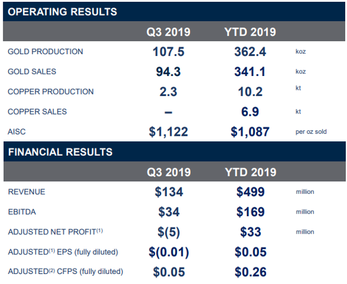Click the AISC row label

(17, 131)
